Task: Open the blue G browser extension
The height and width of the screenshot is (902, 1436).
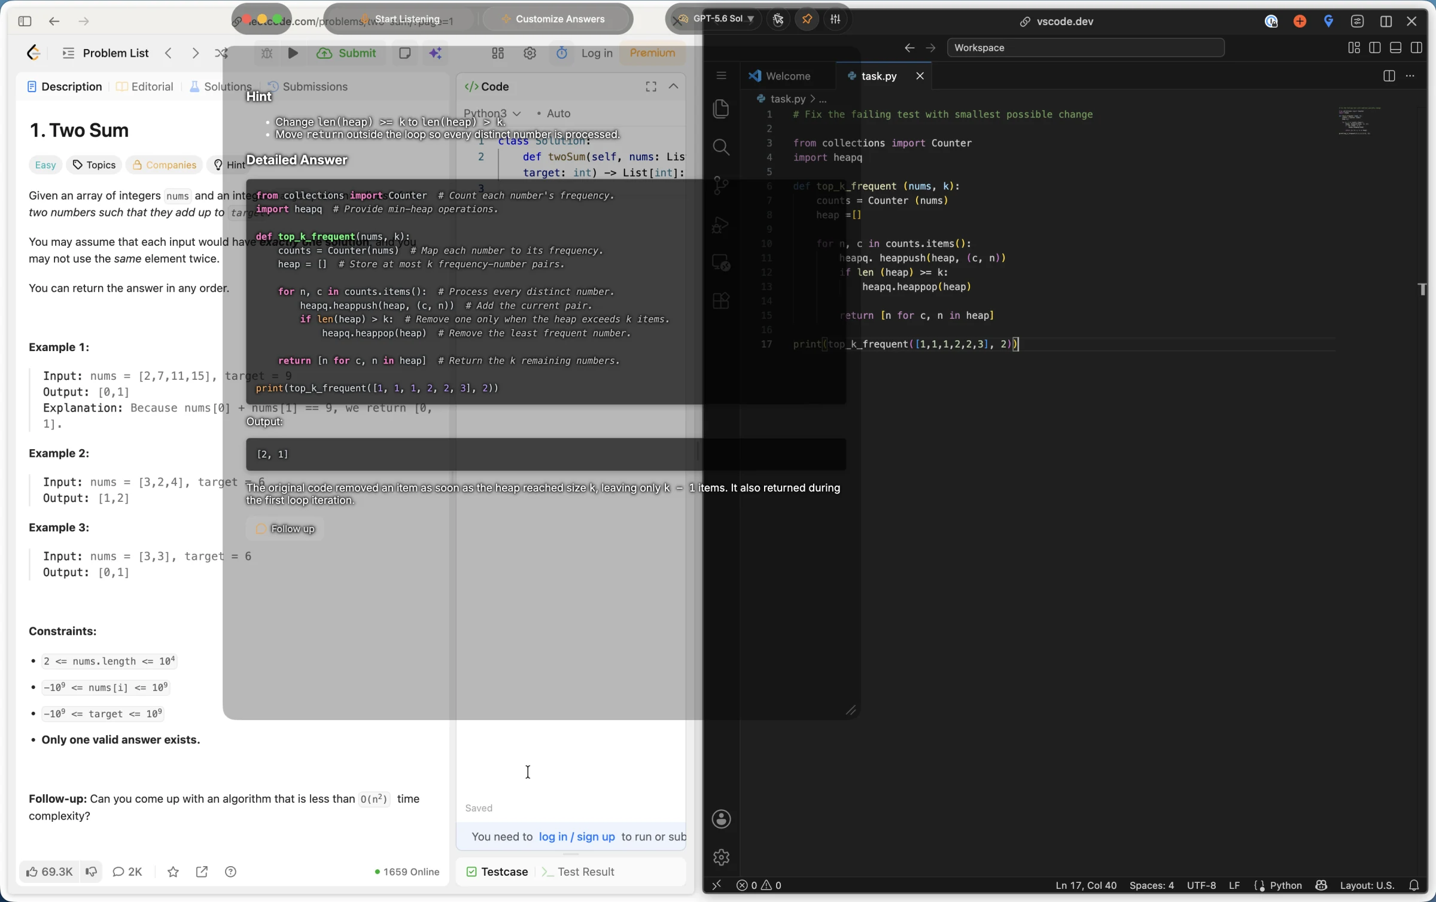Action: point(1329,22)
